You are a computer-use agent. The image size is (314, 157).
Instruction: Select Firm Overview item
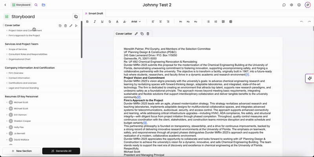[x=16, y=73]
